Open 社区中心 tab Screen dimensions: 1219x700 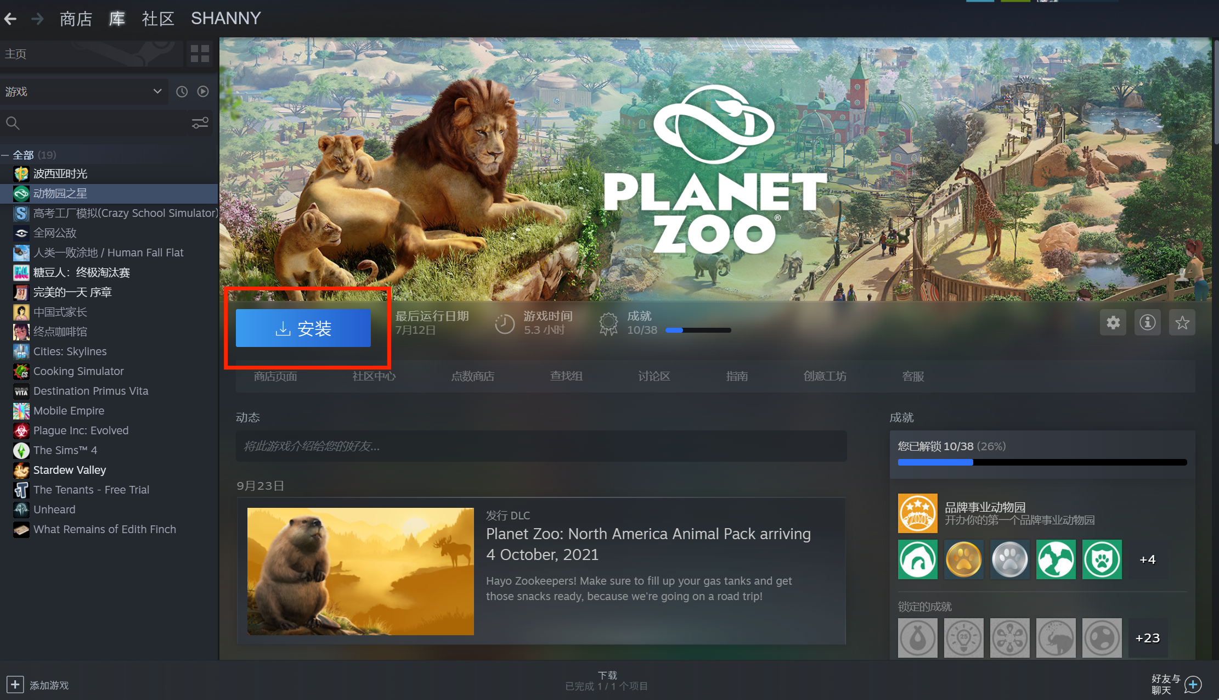pos(374,376)
